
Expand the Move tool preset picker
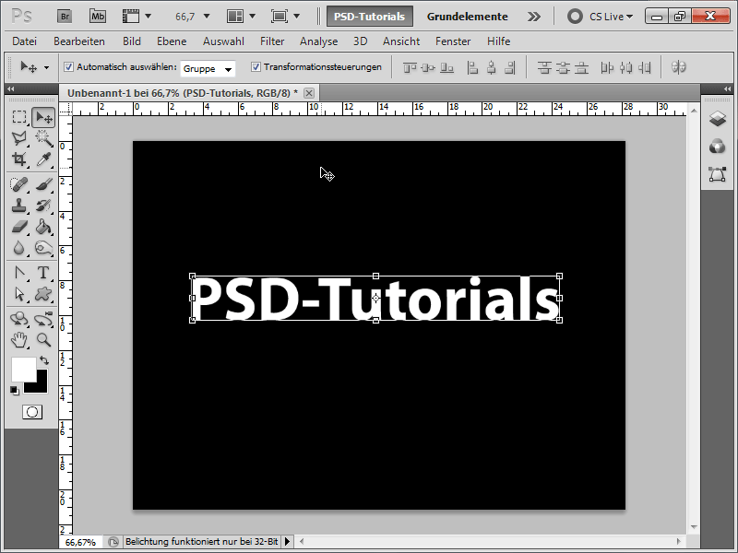[46, 67]
